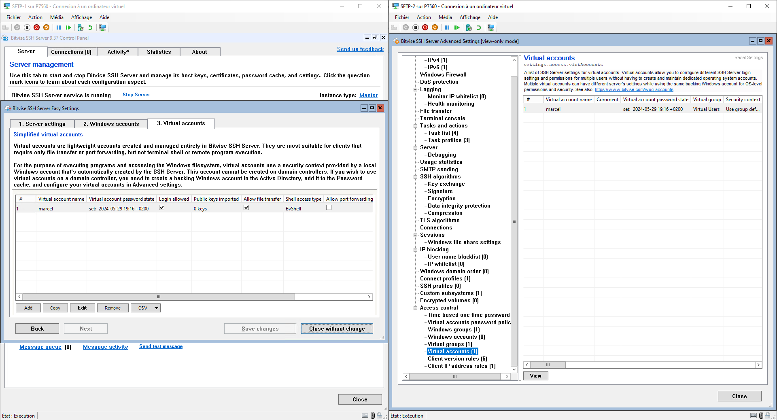Select Windows Firewall in settings tree

coord(443,75)
